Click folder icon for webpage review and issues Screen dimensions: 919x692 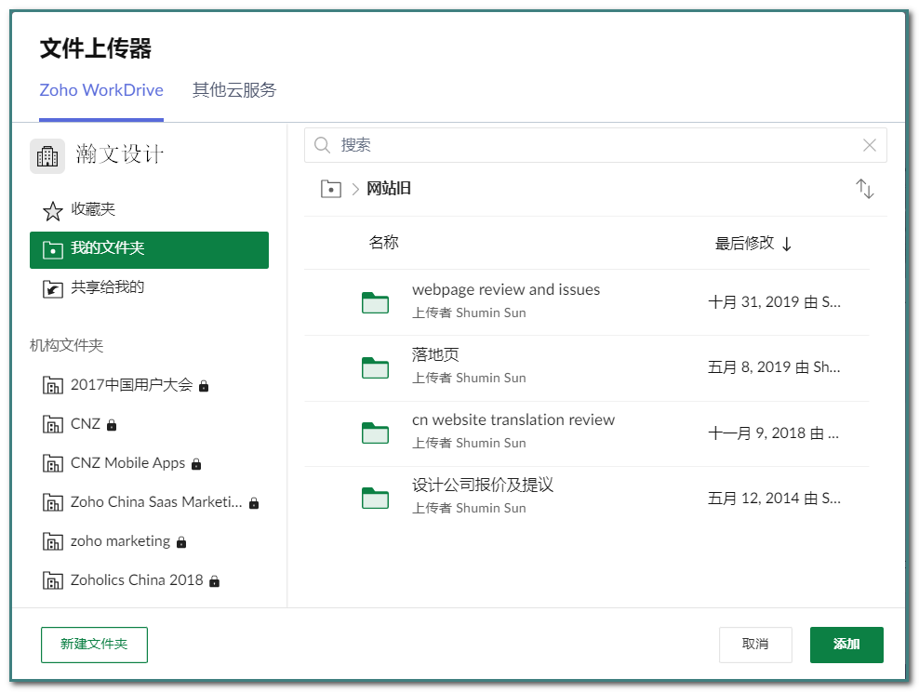click(375, 302)
